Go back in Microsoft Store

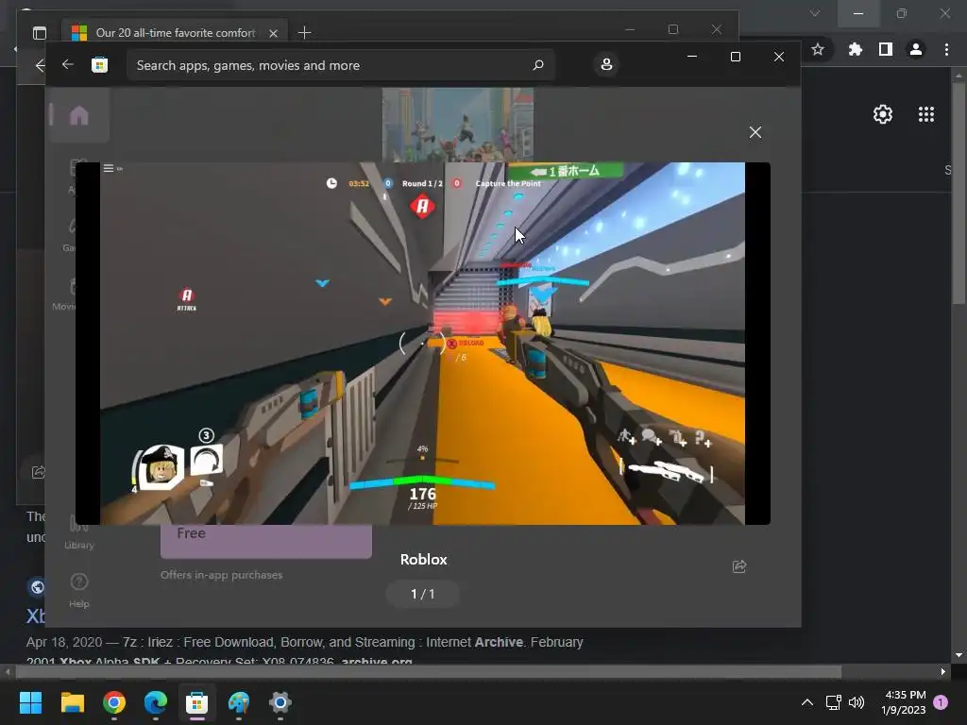coord(68,64)
